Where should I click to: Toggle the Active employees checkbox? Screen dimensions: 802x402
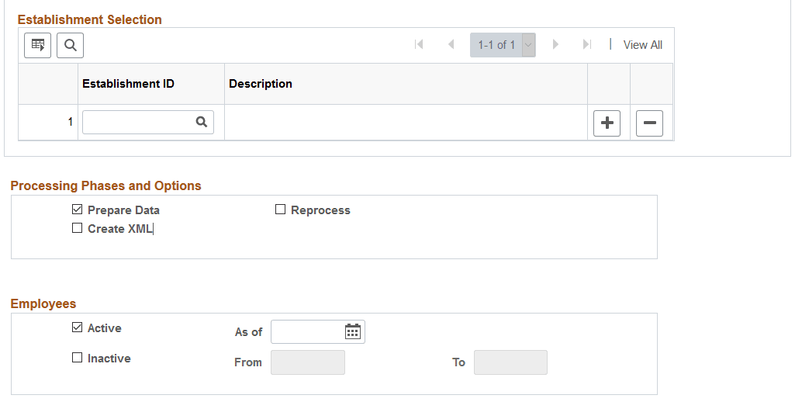pos(77,327)
